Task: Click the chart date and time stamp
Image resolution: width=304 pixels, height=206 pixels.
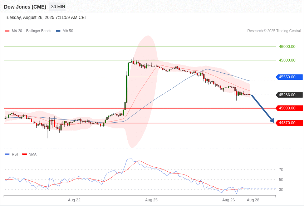Action: [x=46, y=18]
